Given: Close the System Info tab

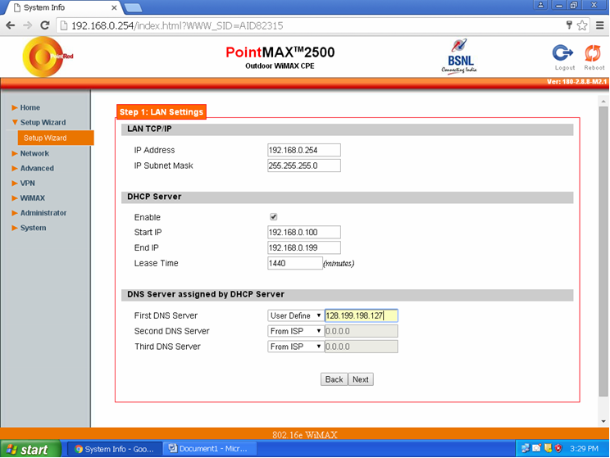Looking at the screenshot, I should [x=114, y=7].
